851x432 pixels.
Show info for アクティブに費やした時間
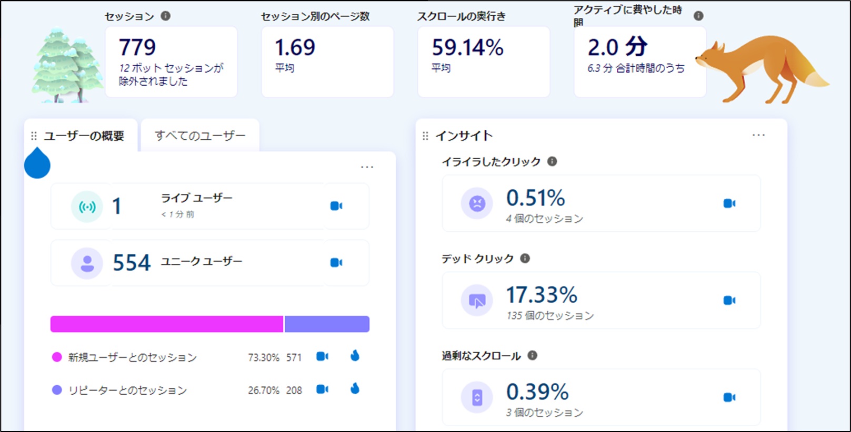click(698, 16)
